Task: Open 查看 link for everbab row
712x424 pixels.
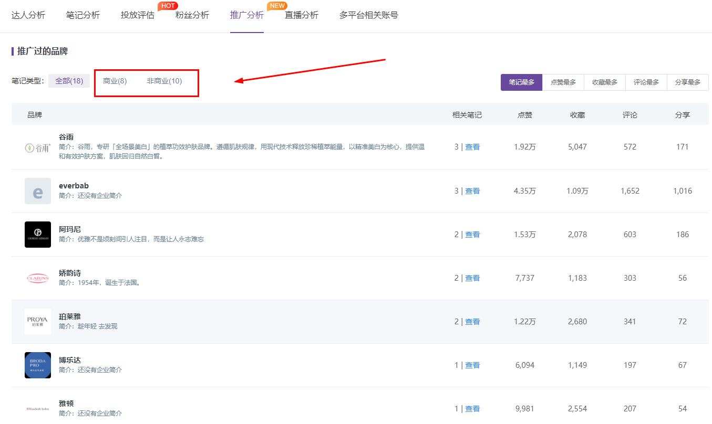Action: (x=472, y=191)
